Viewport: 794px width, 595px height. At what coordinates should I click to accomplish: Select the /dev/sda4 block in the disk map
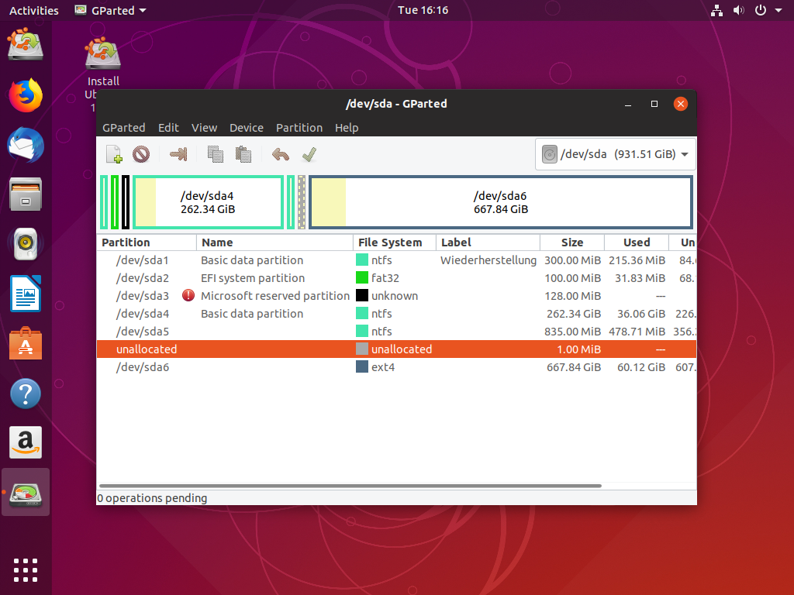point(208,202)
